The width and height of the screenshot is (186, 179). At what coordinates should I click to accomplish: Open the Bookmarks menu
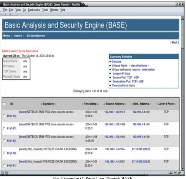[34, 10]
